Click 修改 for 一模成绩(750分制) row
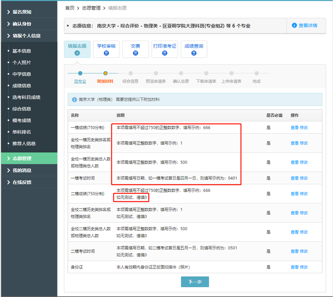The width and height of the screenshot is (333, 297). click(x=304, y=128)
